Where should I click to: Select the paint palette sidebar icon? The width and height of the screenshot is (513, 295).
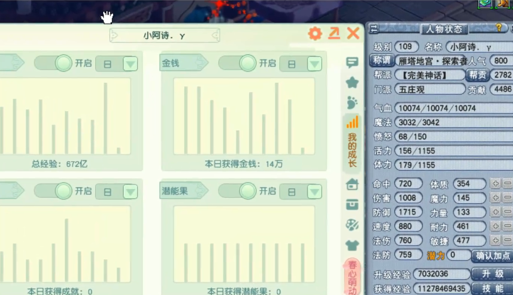point(352,225)
